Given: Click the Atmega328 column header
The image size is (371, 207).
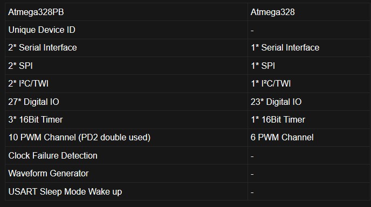Looking at the screenshot, I should click(309, 12).
